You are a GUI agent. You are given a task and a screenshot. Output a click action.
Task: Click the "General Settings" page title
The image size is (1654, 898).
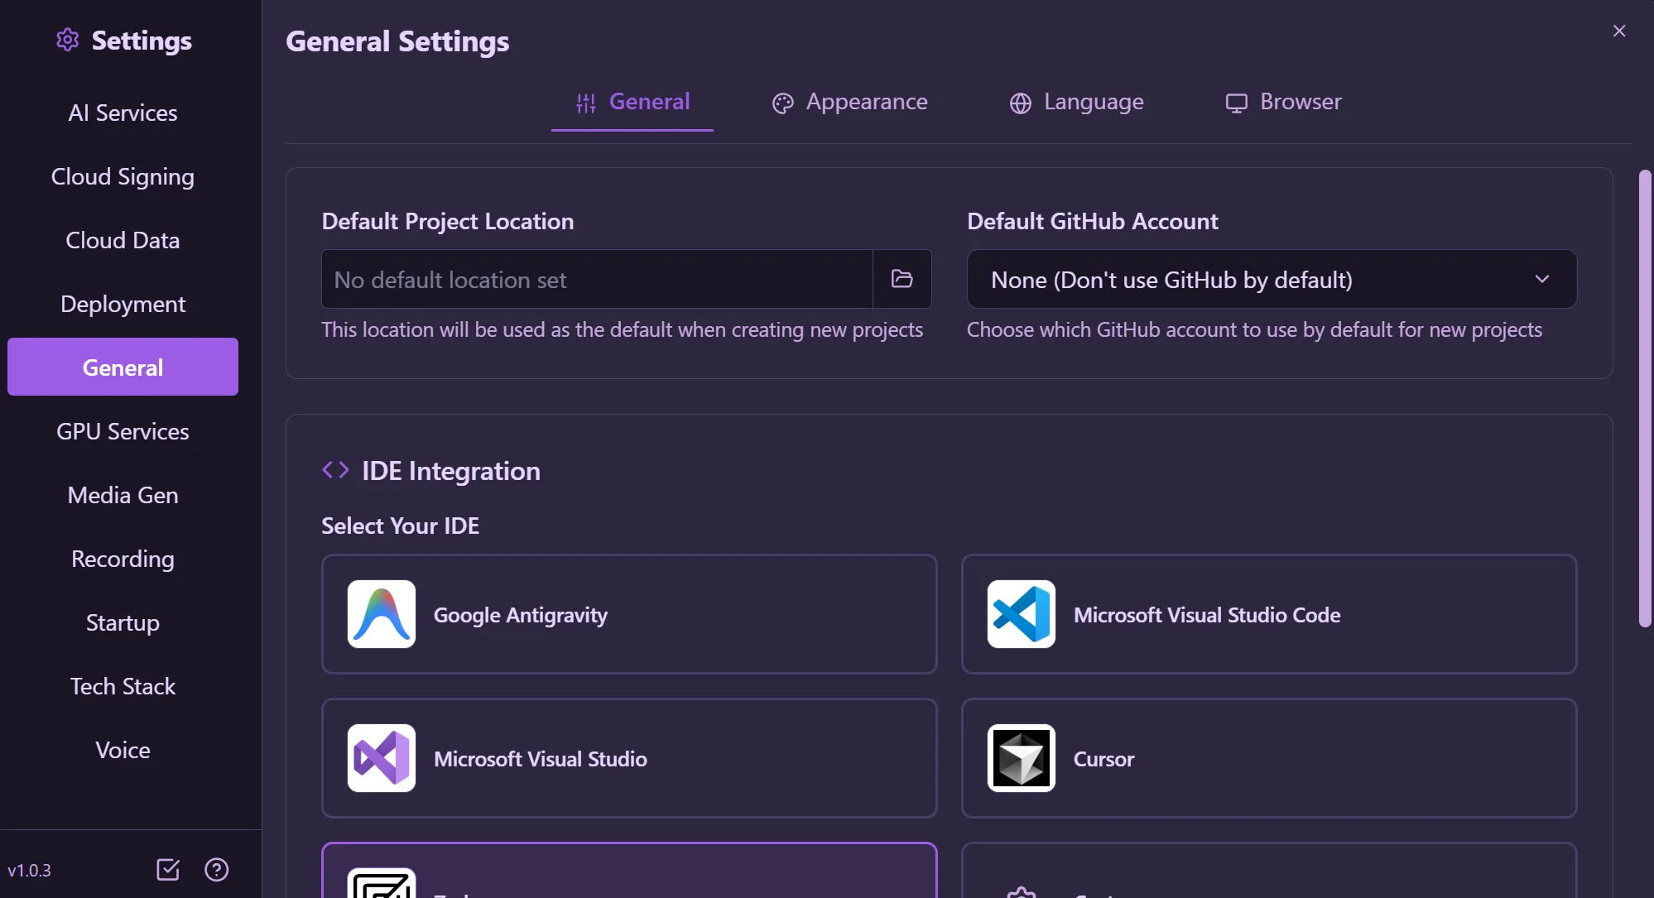(x=397, y=41)
